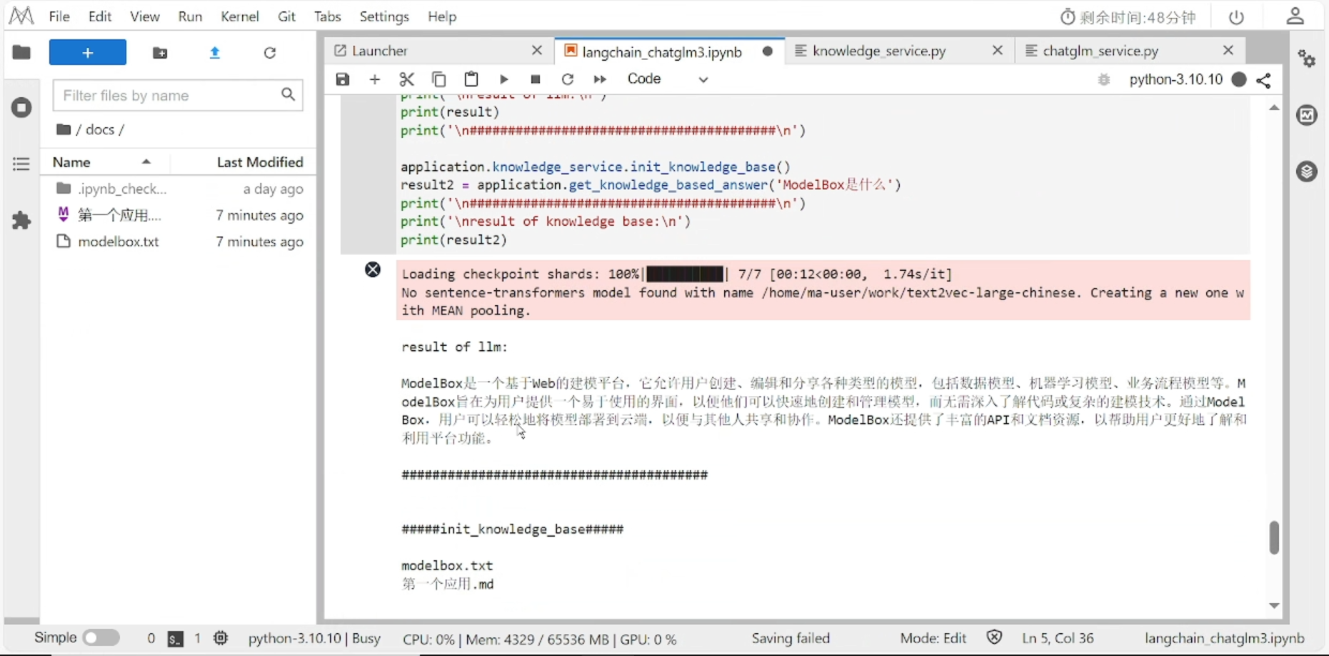The image size is (1329, 656).
Task: Save the langchain_chatglm3 notebook
Action: [342, 79]
